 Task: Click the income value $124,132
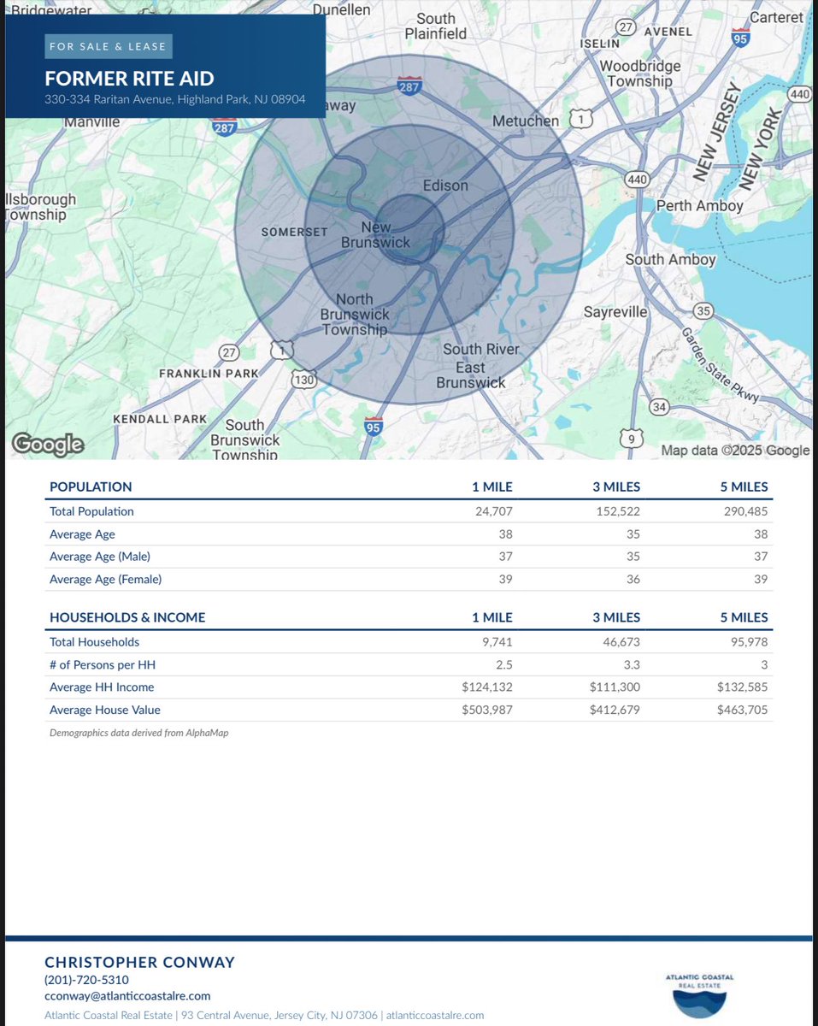click(x=487, y=687)
